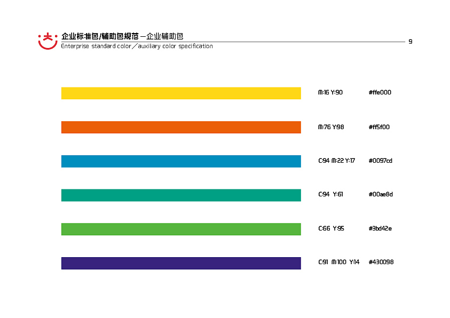Click the hex code #0097cd label
The height and width of the screenshot is (318, 450).
tap(380, 161)
